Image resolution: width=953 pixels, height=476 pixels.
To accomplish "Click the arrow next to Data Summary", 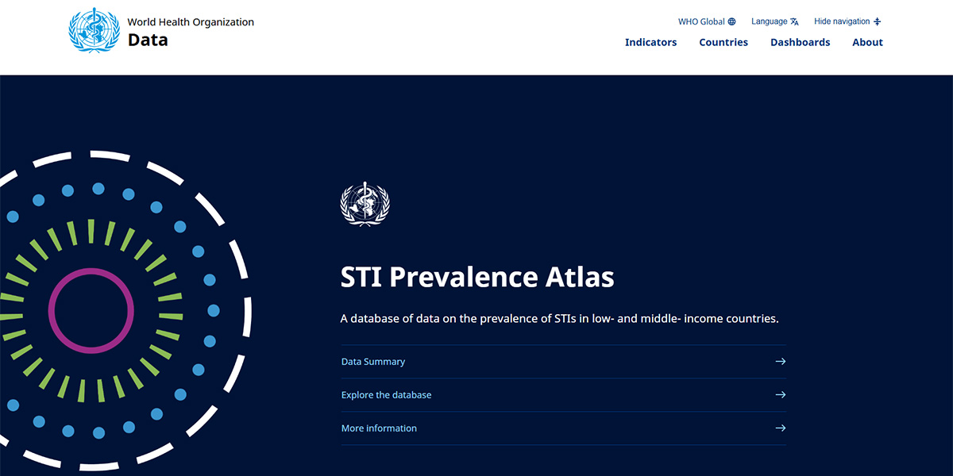I will 781,362.
